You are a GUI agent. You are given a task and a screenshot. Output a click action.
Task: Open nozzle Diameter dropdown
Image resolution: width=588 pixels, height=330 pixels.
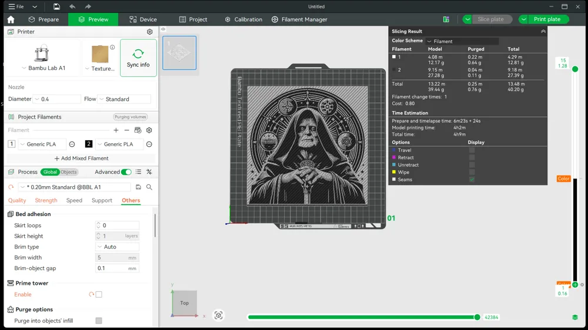[x=57, y=99]
